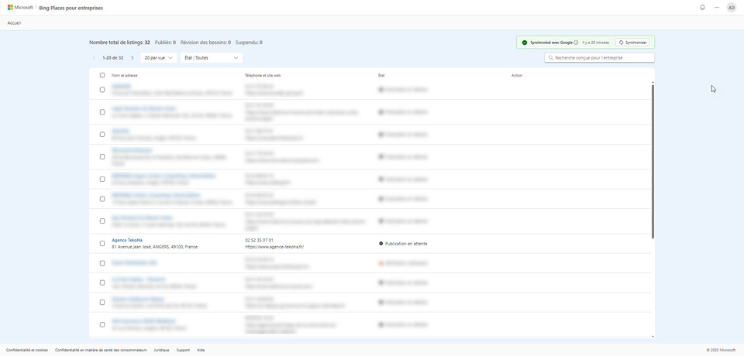Check the first listing's checkbox

[102, 90]
